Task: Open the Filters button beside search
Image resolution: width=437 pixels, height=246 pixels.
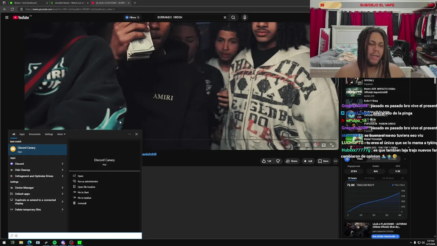Action: point(132,17)
